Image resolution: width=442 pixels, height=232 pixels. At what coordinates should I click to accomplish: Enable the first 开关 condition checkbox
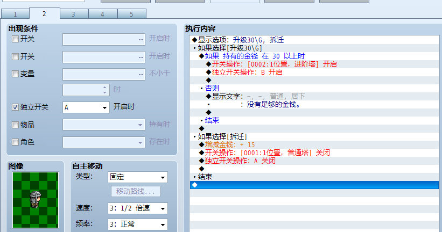15,39
